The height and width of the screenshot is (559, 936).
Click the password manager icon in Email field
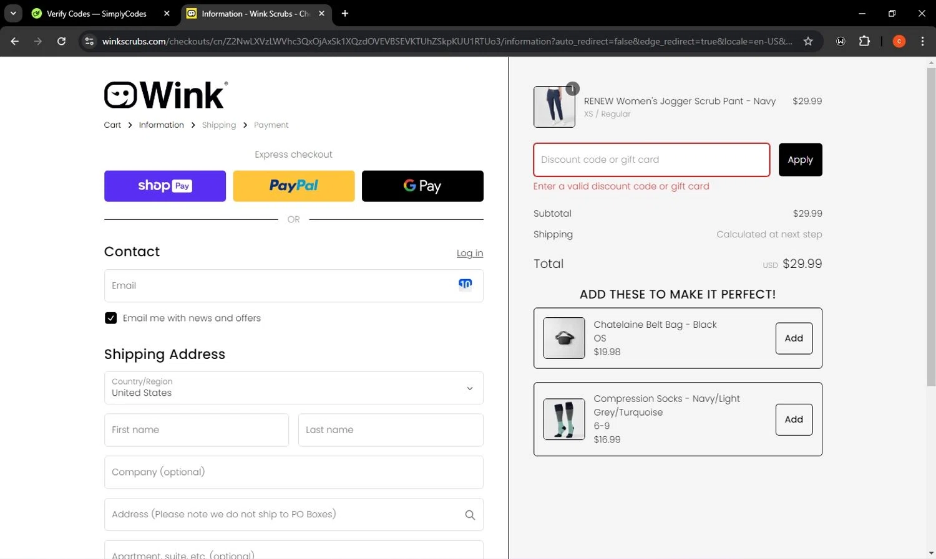pos(466,284)
